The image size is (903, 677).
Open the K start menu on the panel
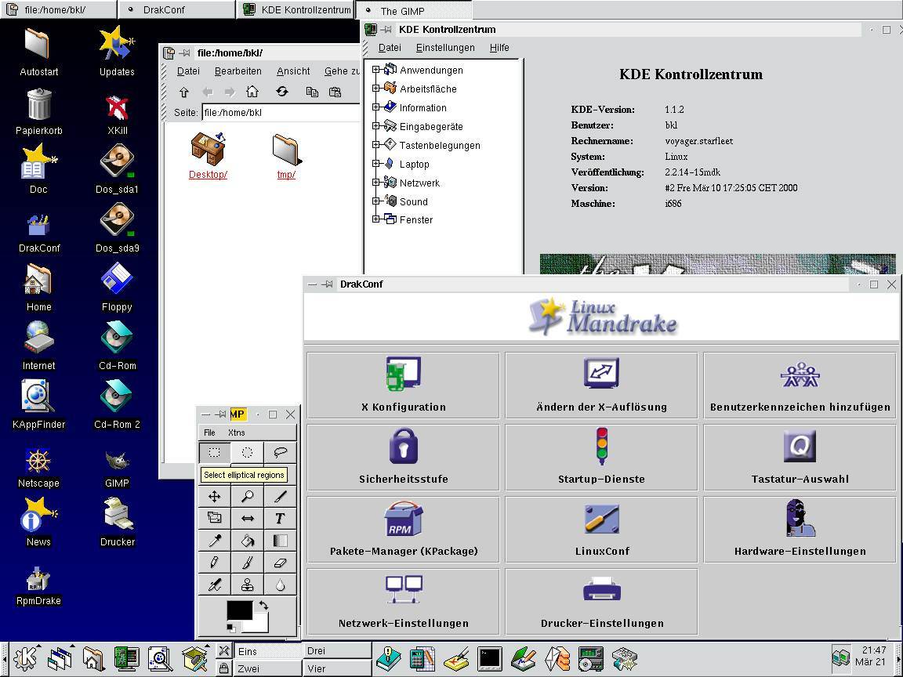coord(26,658)
